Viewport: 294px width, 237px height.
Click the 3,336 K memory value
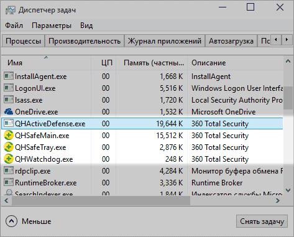171,183
